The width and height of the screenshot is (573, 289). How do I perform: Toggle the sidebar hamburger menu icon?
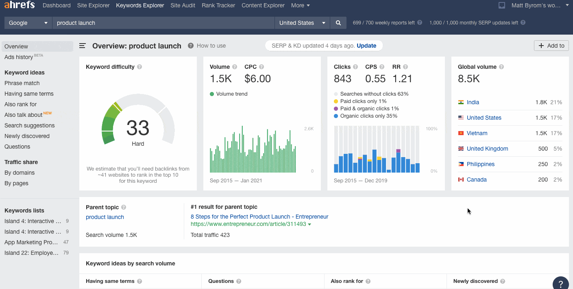click(x=82, y=46)
